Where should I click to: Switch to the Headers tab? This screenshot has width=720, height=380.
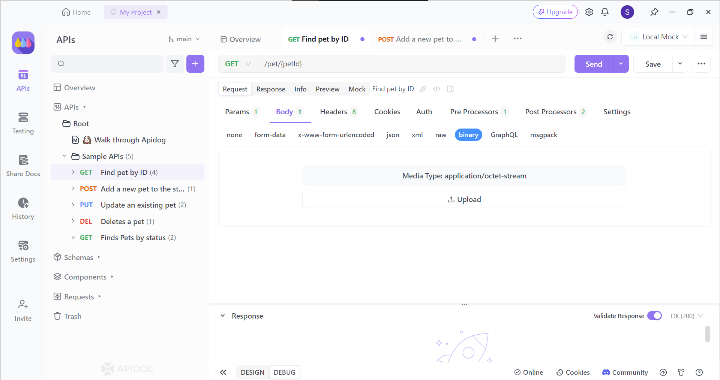pos(338,112)
